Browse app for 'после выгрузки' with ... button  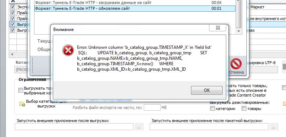139,126
